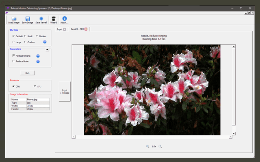This screenshot has width=260, height=162.
Task: Collapse the Parameters panel arrow
Action: (47, 49)
